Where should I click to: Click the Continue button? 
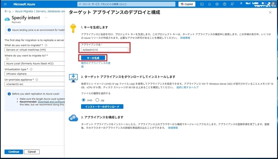tap(14, 152)
